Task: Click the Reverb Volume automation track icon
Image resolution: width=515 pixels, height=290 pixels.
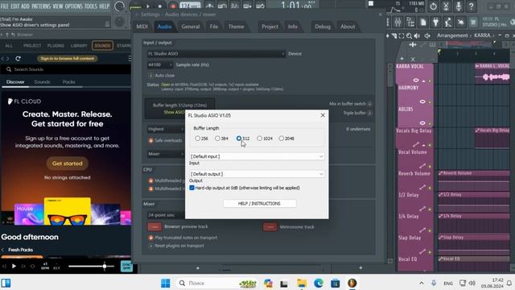Action: pyautogui.click(x=422, y=187)
